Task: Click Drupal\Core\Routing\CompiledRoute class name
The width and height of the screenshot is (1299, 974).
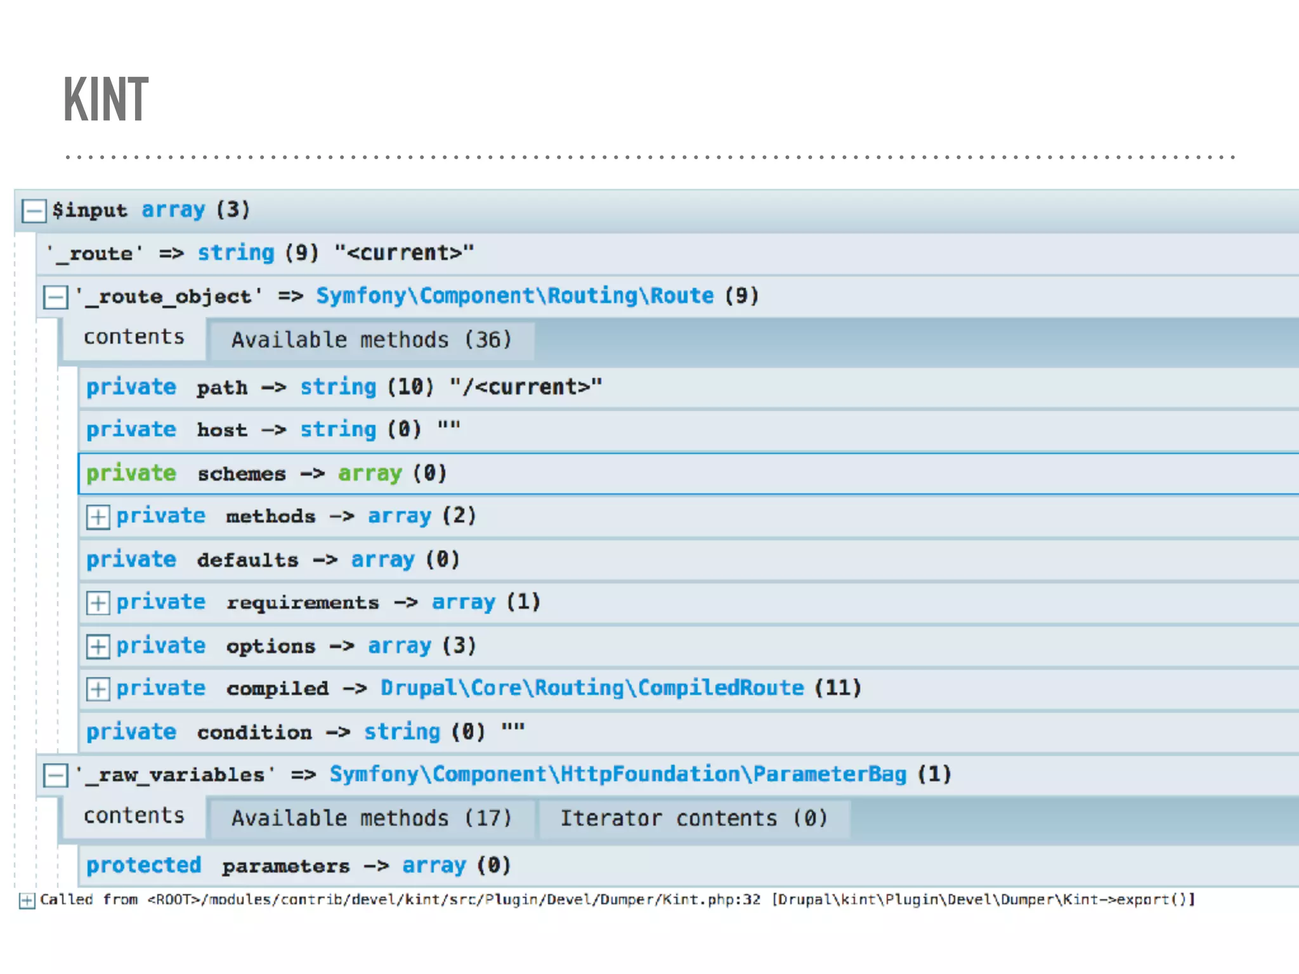Action: click(592, 688)
